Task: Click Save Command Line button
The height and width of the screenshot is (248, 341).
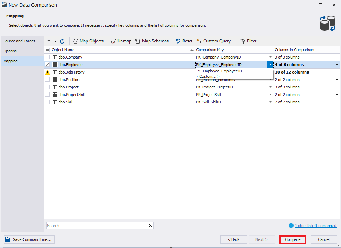Action: click(x=29, y=239)
